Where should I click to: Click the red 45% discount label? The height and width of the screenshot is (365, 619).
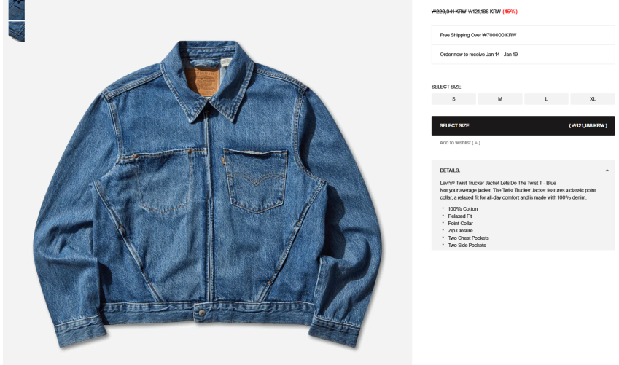coord(510,12)
